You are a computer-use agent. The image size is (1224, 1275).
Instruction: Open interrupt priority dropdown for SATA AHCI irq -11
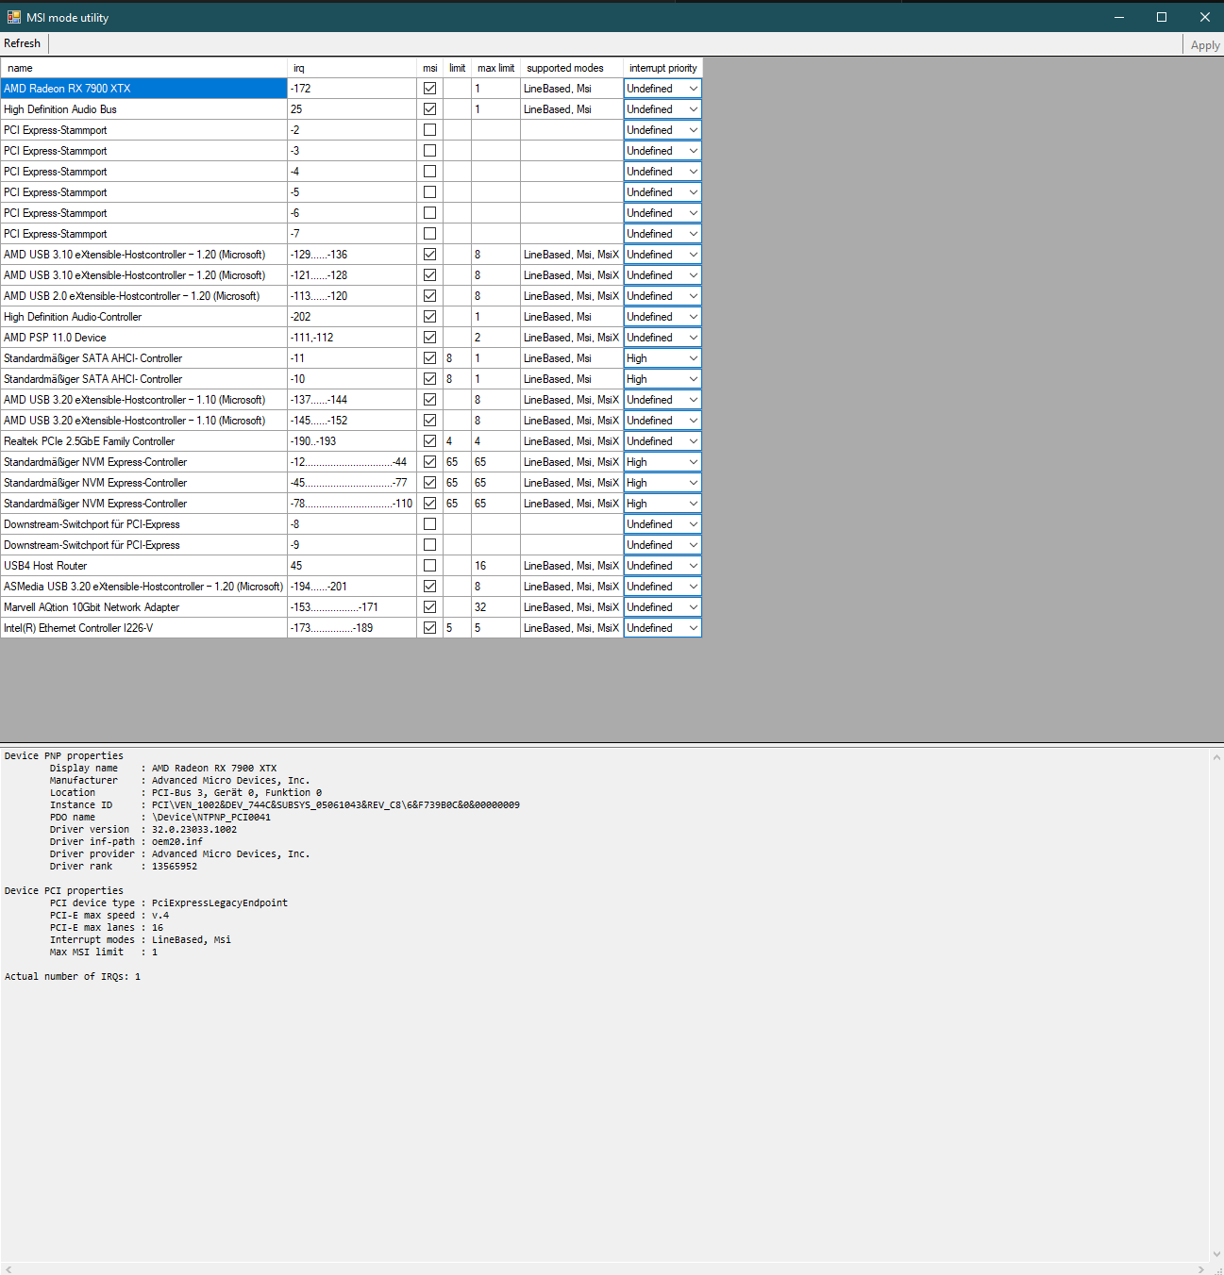[693, 358]
